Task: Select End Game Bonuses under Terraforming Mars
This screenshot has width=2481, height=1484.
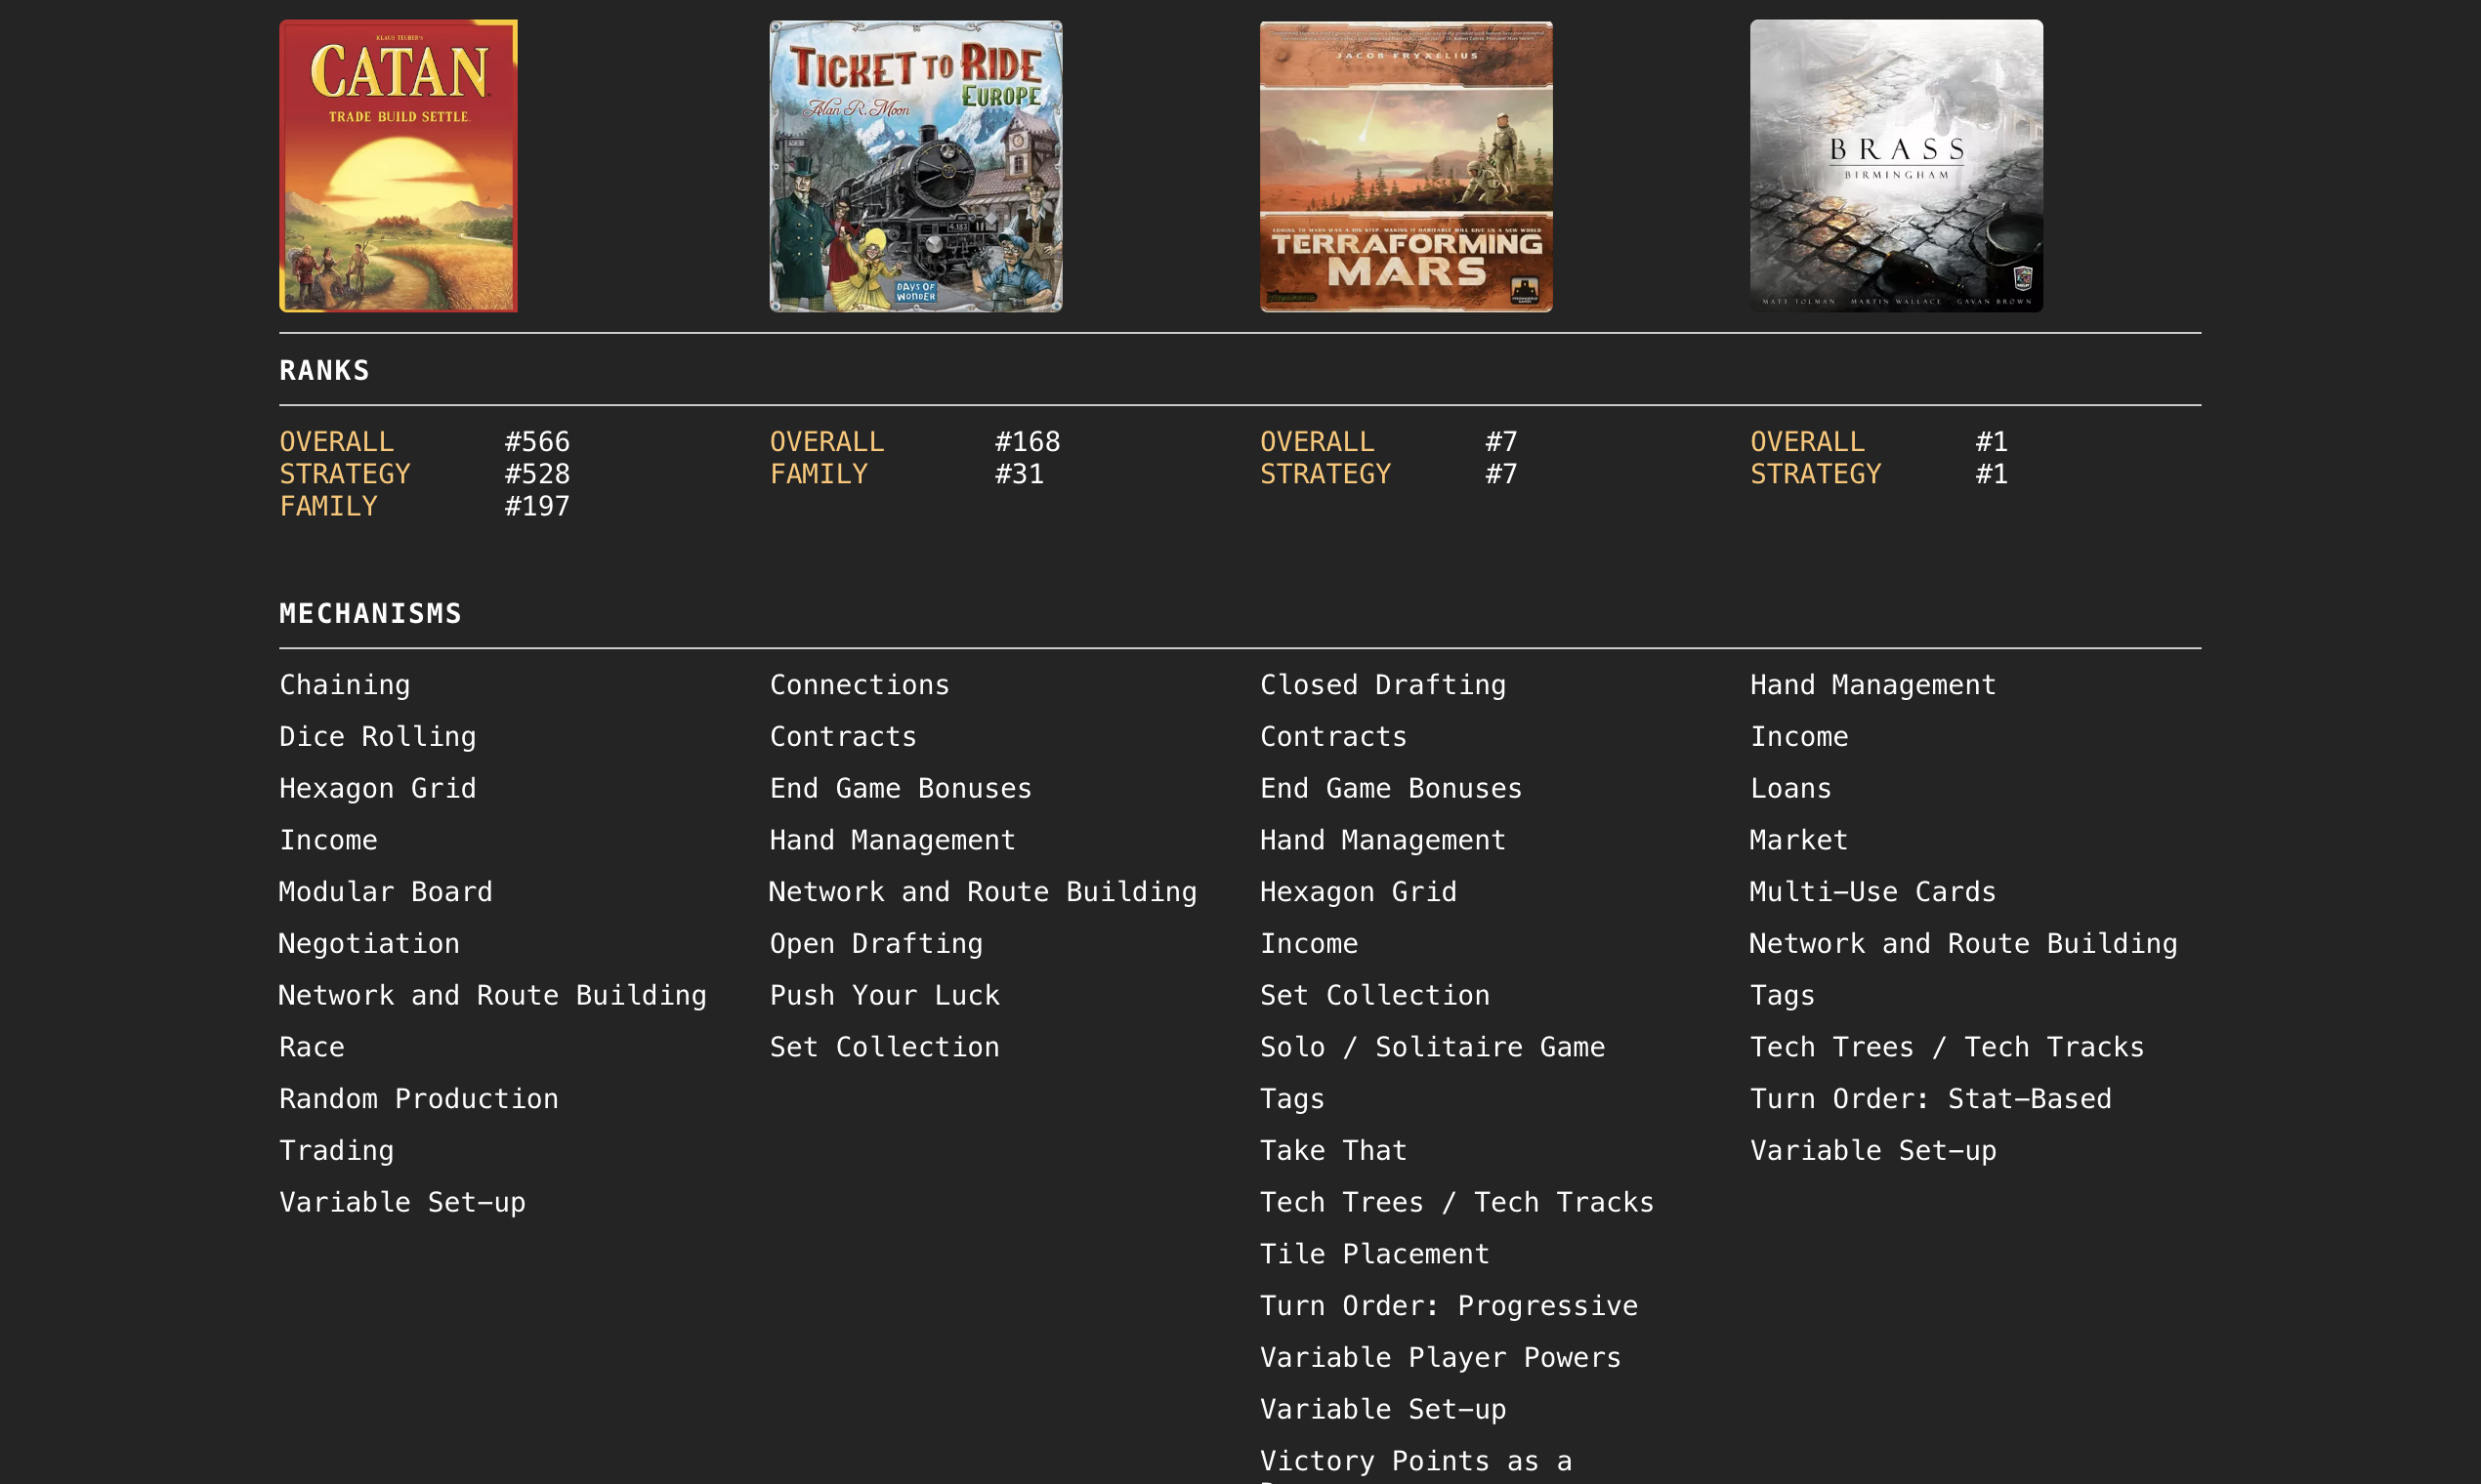Action: pyautogui.click(x=1391, y=789)
